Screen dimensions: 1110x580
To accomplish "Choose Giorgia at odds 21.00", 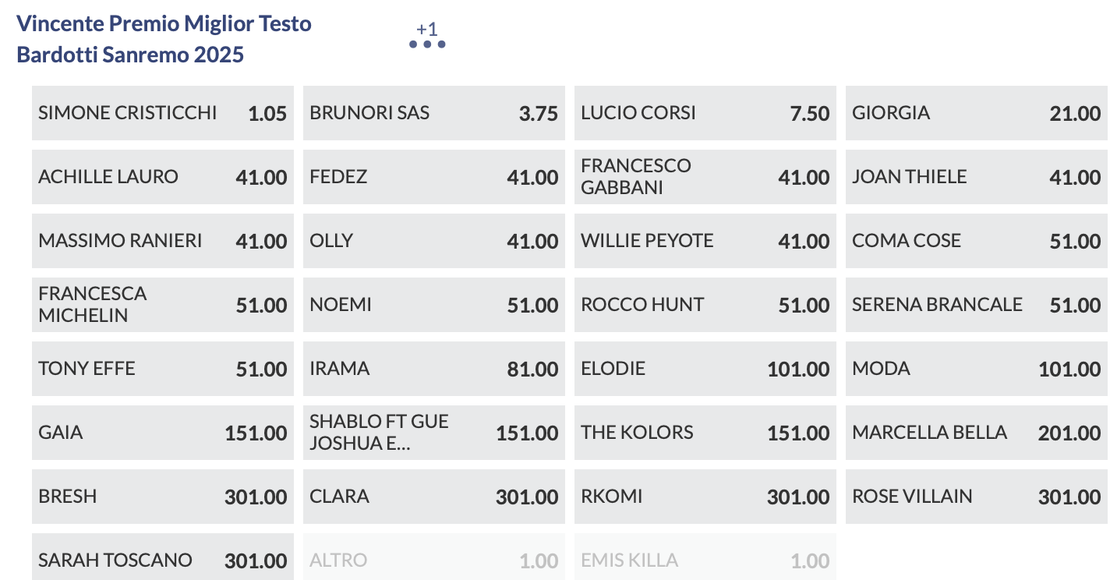I will click(976, 113).
